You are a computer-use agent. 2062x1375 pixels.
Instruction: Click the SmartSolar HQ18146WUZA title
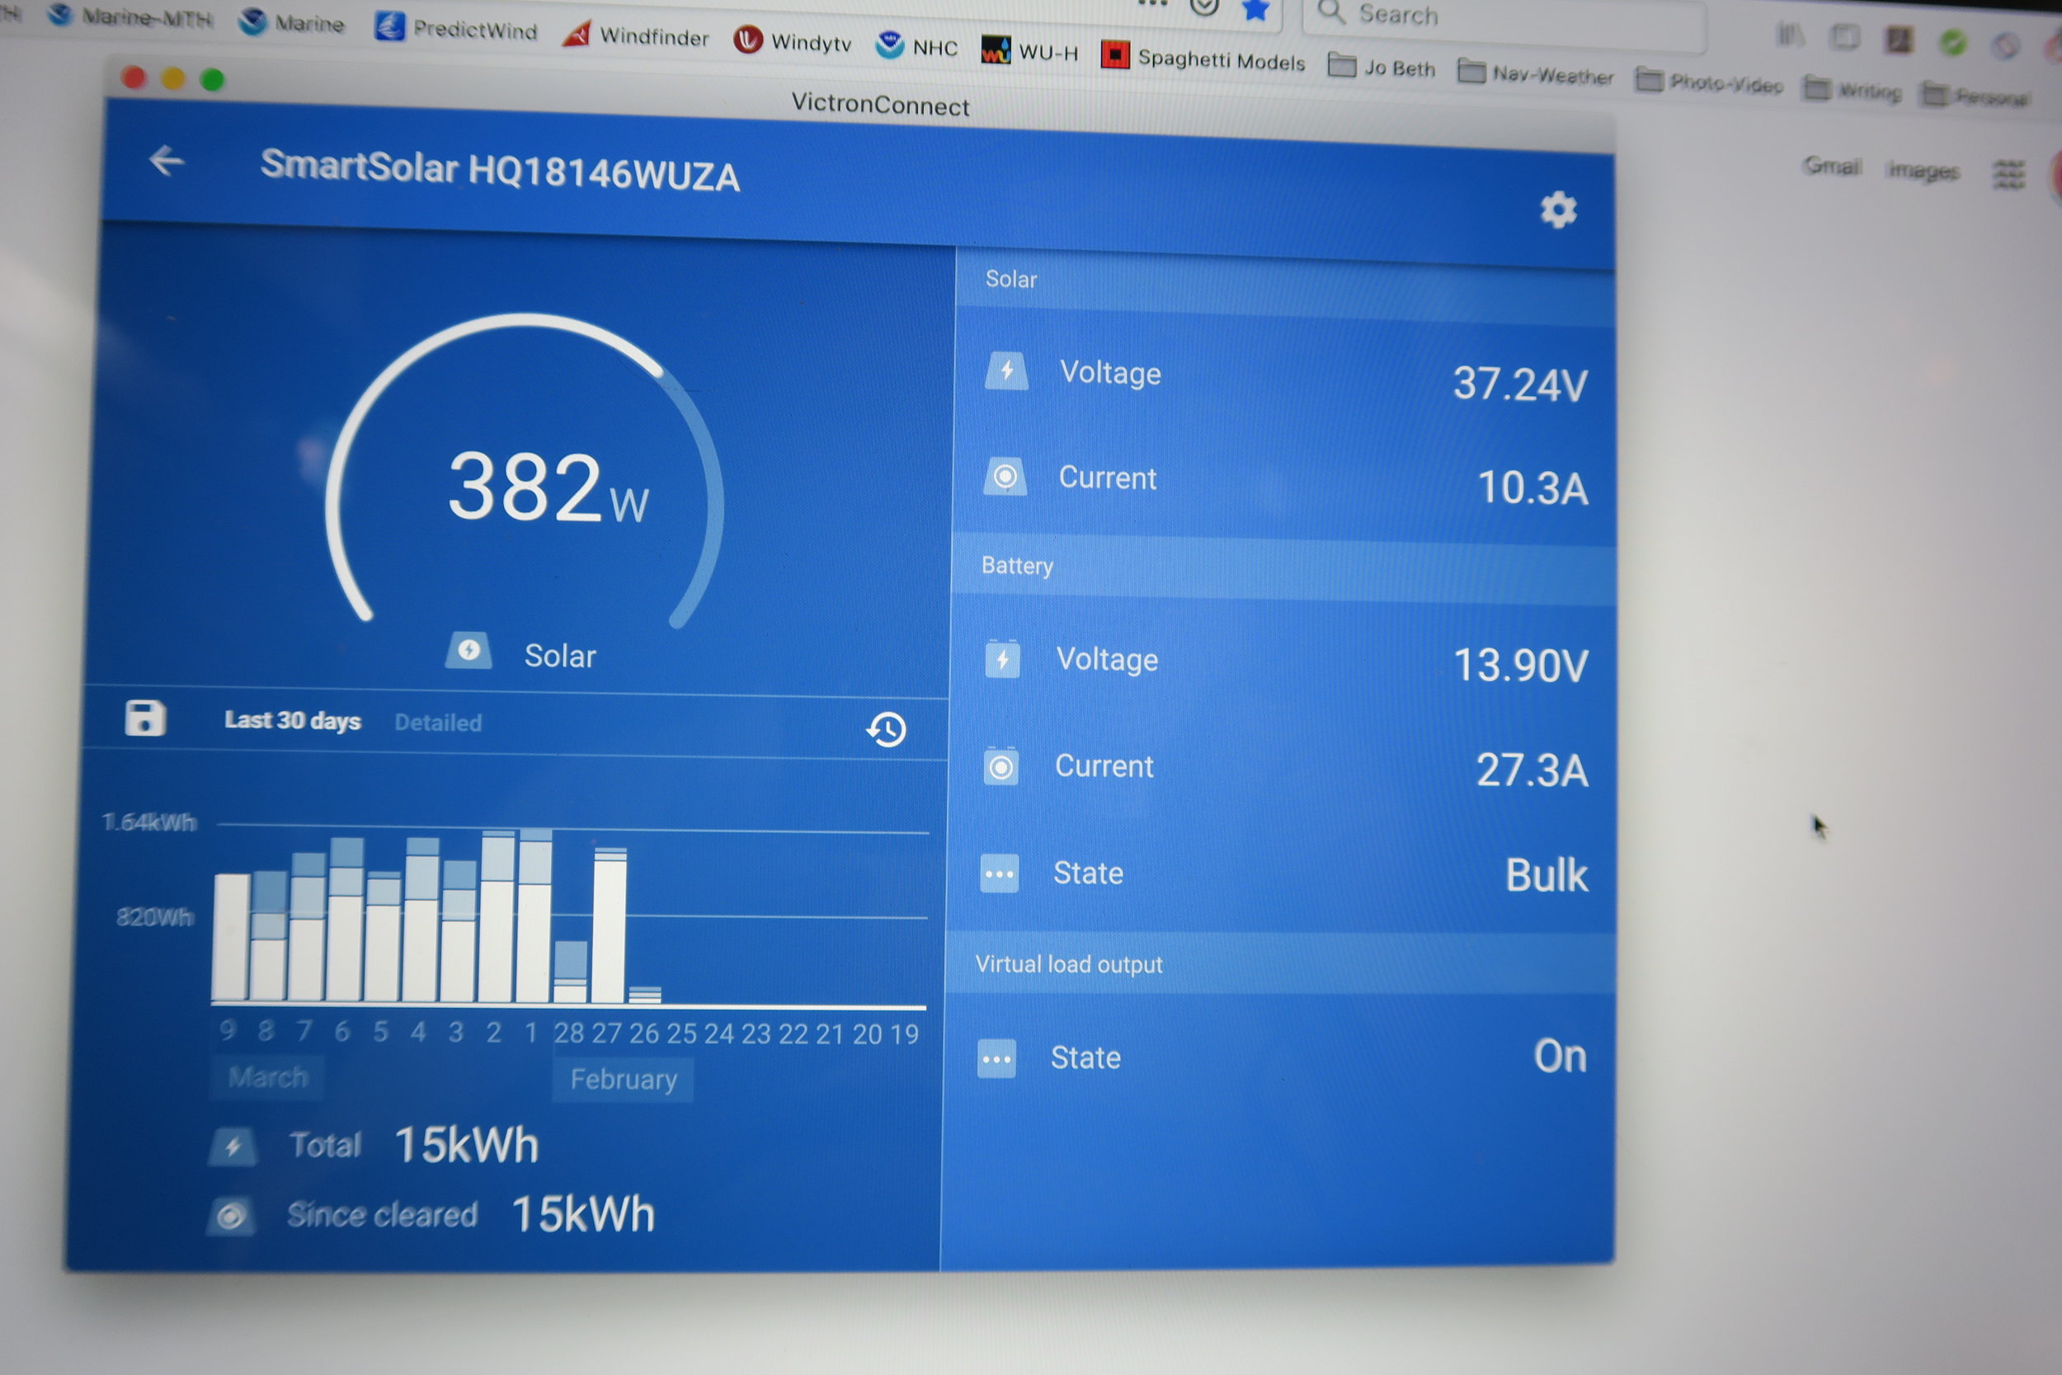coord(500,170)
